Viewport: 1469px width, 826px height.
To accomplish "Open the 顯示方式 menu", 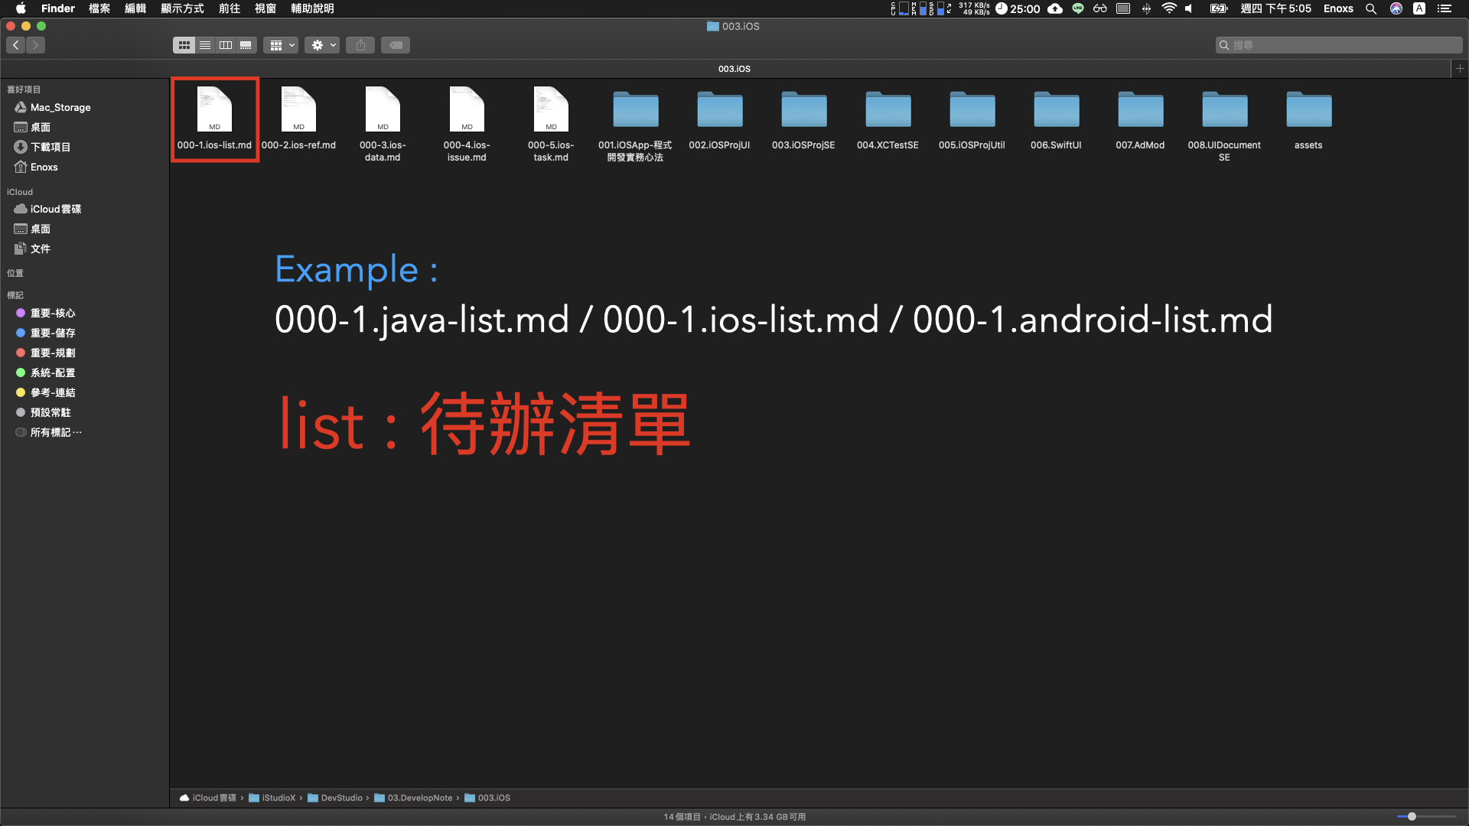I will click(182, 8).
